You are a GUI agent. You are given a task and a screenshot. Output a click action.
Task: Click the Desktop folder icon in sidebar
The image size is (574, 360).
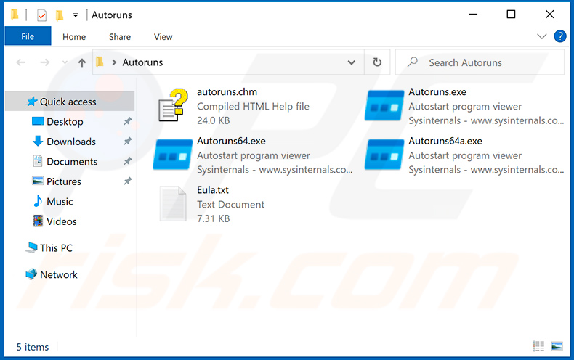tap(38, 121)
